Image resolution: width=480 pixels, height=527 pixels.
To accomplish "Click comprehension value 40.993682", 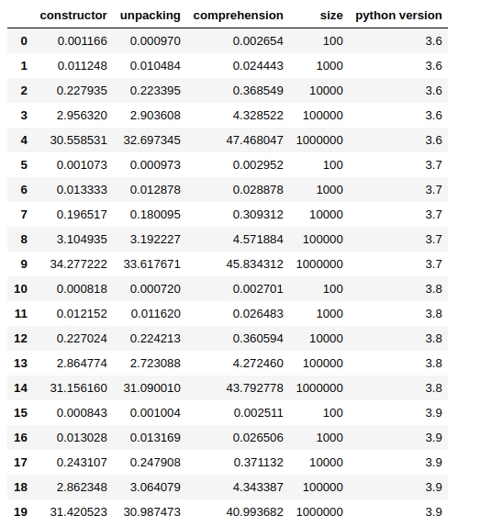I will point(254,512).
